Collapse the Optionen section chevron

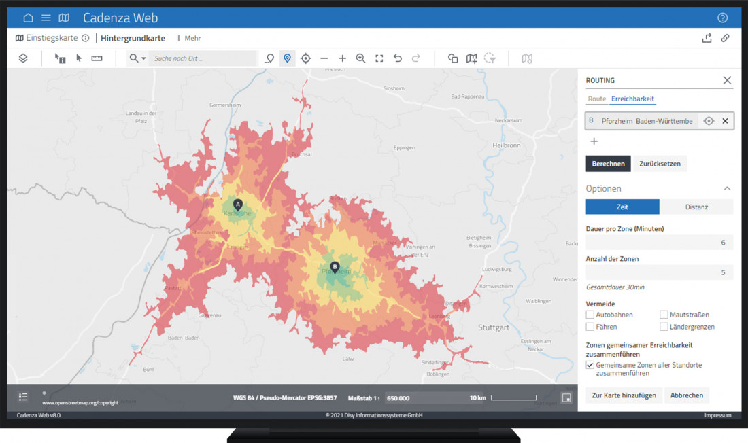click(x=727, y=188)
